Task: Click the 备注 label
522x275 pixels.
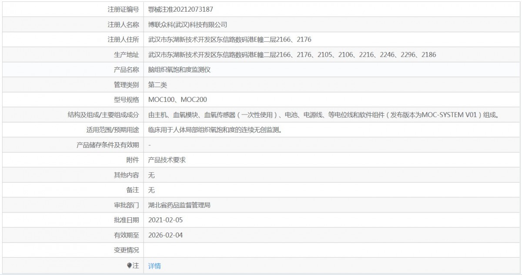Action: click(x=133, y=190)
